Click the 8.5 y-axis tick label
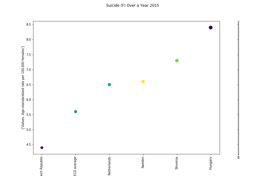The width and height of the screenshot is (265, 176). [28, 24]
